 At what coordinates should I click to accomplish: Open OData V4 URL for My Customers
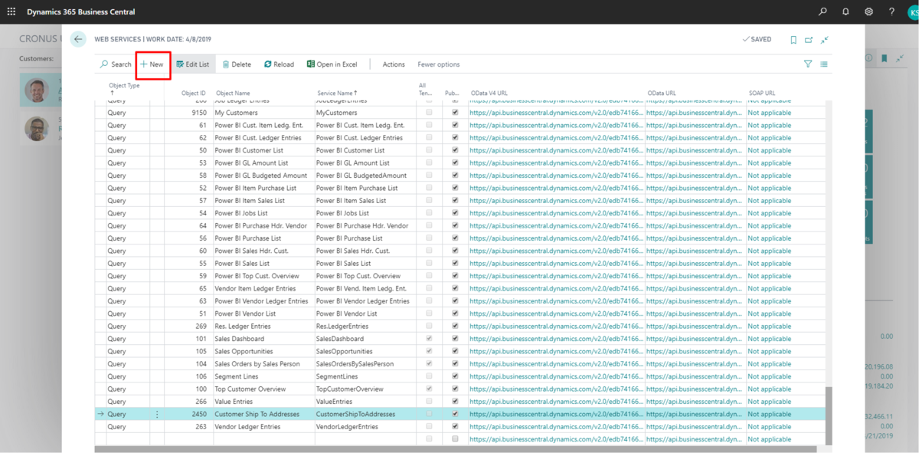pos(557,113)
